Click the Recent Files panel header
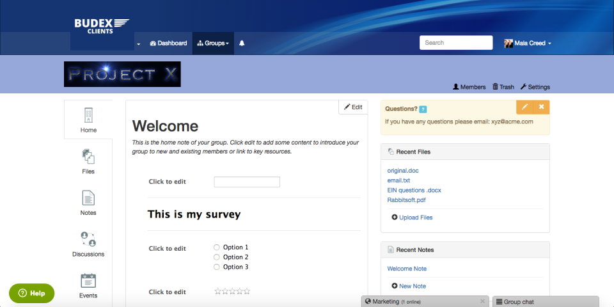 pos(465,152)
